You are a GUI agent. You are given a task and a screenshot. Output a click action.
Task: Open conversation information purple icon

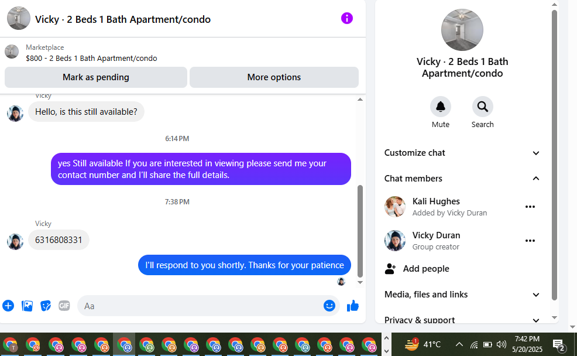coord(346,18)
